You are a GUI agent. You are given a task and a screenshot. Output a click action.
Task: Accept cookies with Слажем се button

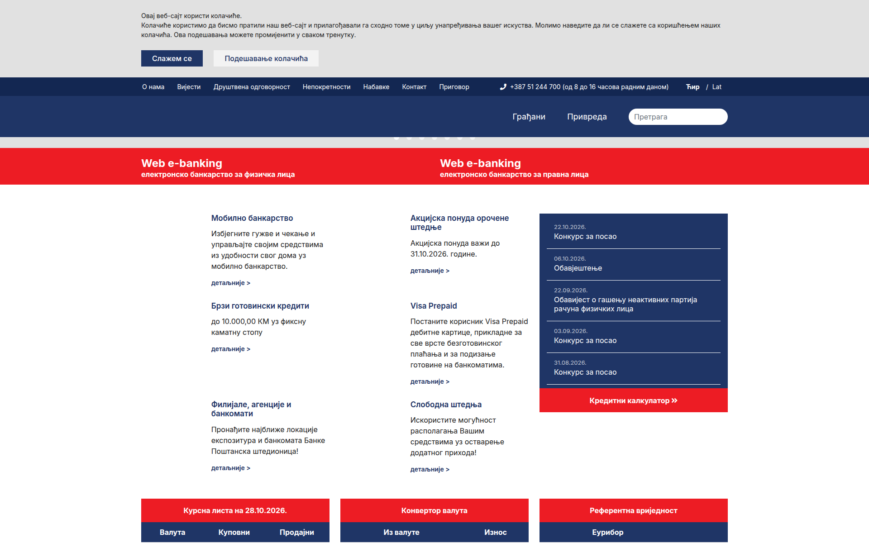(172, 58)
